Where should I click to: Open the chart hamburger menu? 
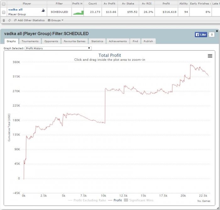pyautogui.click(x=210, y=56)
